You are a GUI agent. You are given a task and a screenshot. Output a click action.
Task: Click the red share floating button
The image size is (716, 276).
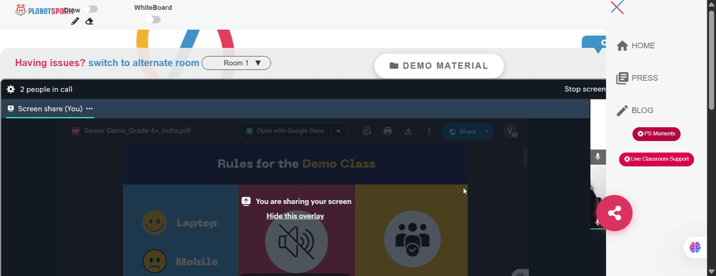[614, 213]
